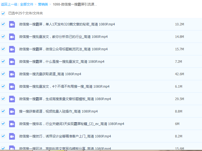The image size is (202, 151).
Task: Click current folder 1098-微信搜一搜霸屏引流课 breadcrumb
Action: (75, 4)
